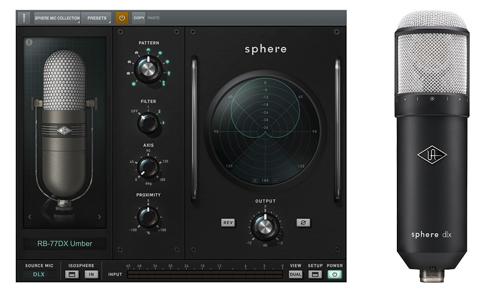Select the pattern icon just above figure-8
This screenshot has height=297, width=485.
(169, 73)
